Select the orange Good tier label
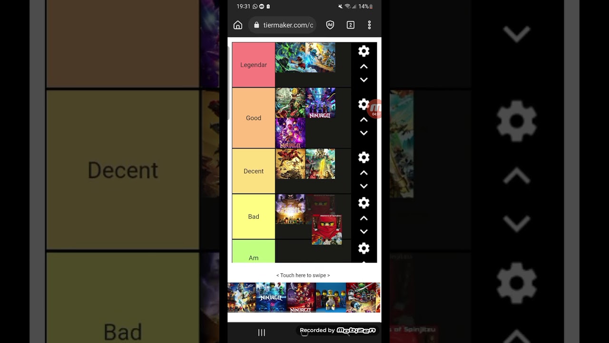 pyautogui.click(x=254, y=118)
